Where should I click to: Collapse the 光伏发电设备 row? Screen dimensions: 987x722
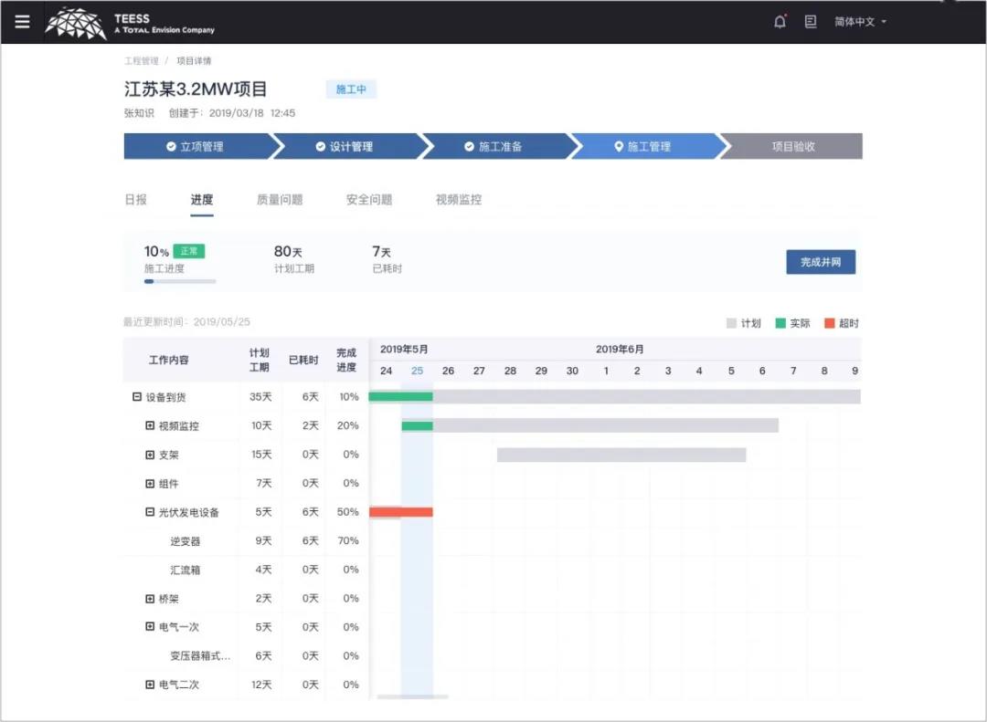coord(150,512)
